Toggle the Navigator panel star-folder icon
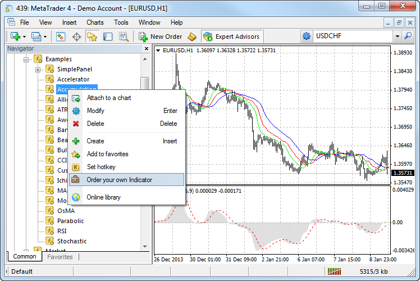420x281 pixels. pos(92,37)
